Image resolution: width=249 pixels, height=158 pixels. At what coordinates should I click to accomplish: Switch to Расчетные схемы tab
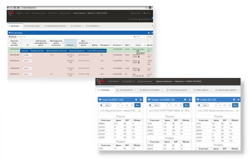(33, 26)
